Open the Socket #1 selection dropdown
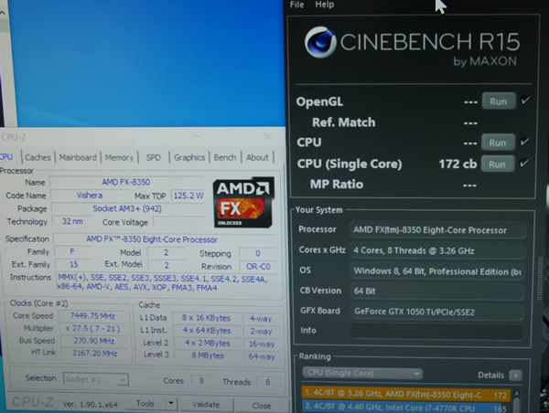Image resolution: width=549 pixels, height=413 pixels. pos(96,379)
